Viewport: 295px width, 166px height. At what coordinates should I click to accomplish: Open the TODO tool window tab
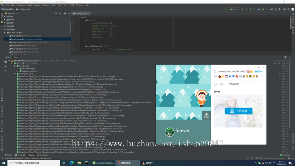(x=8, y=155)
